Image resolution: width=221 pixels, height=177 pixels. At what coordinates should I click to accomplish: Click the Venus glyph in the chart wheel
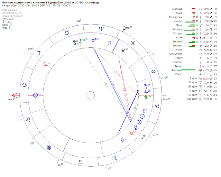tap(122, 140)
